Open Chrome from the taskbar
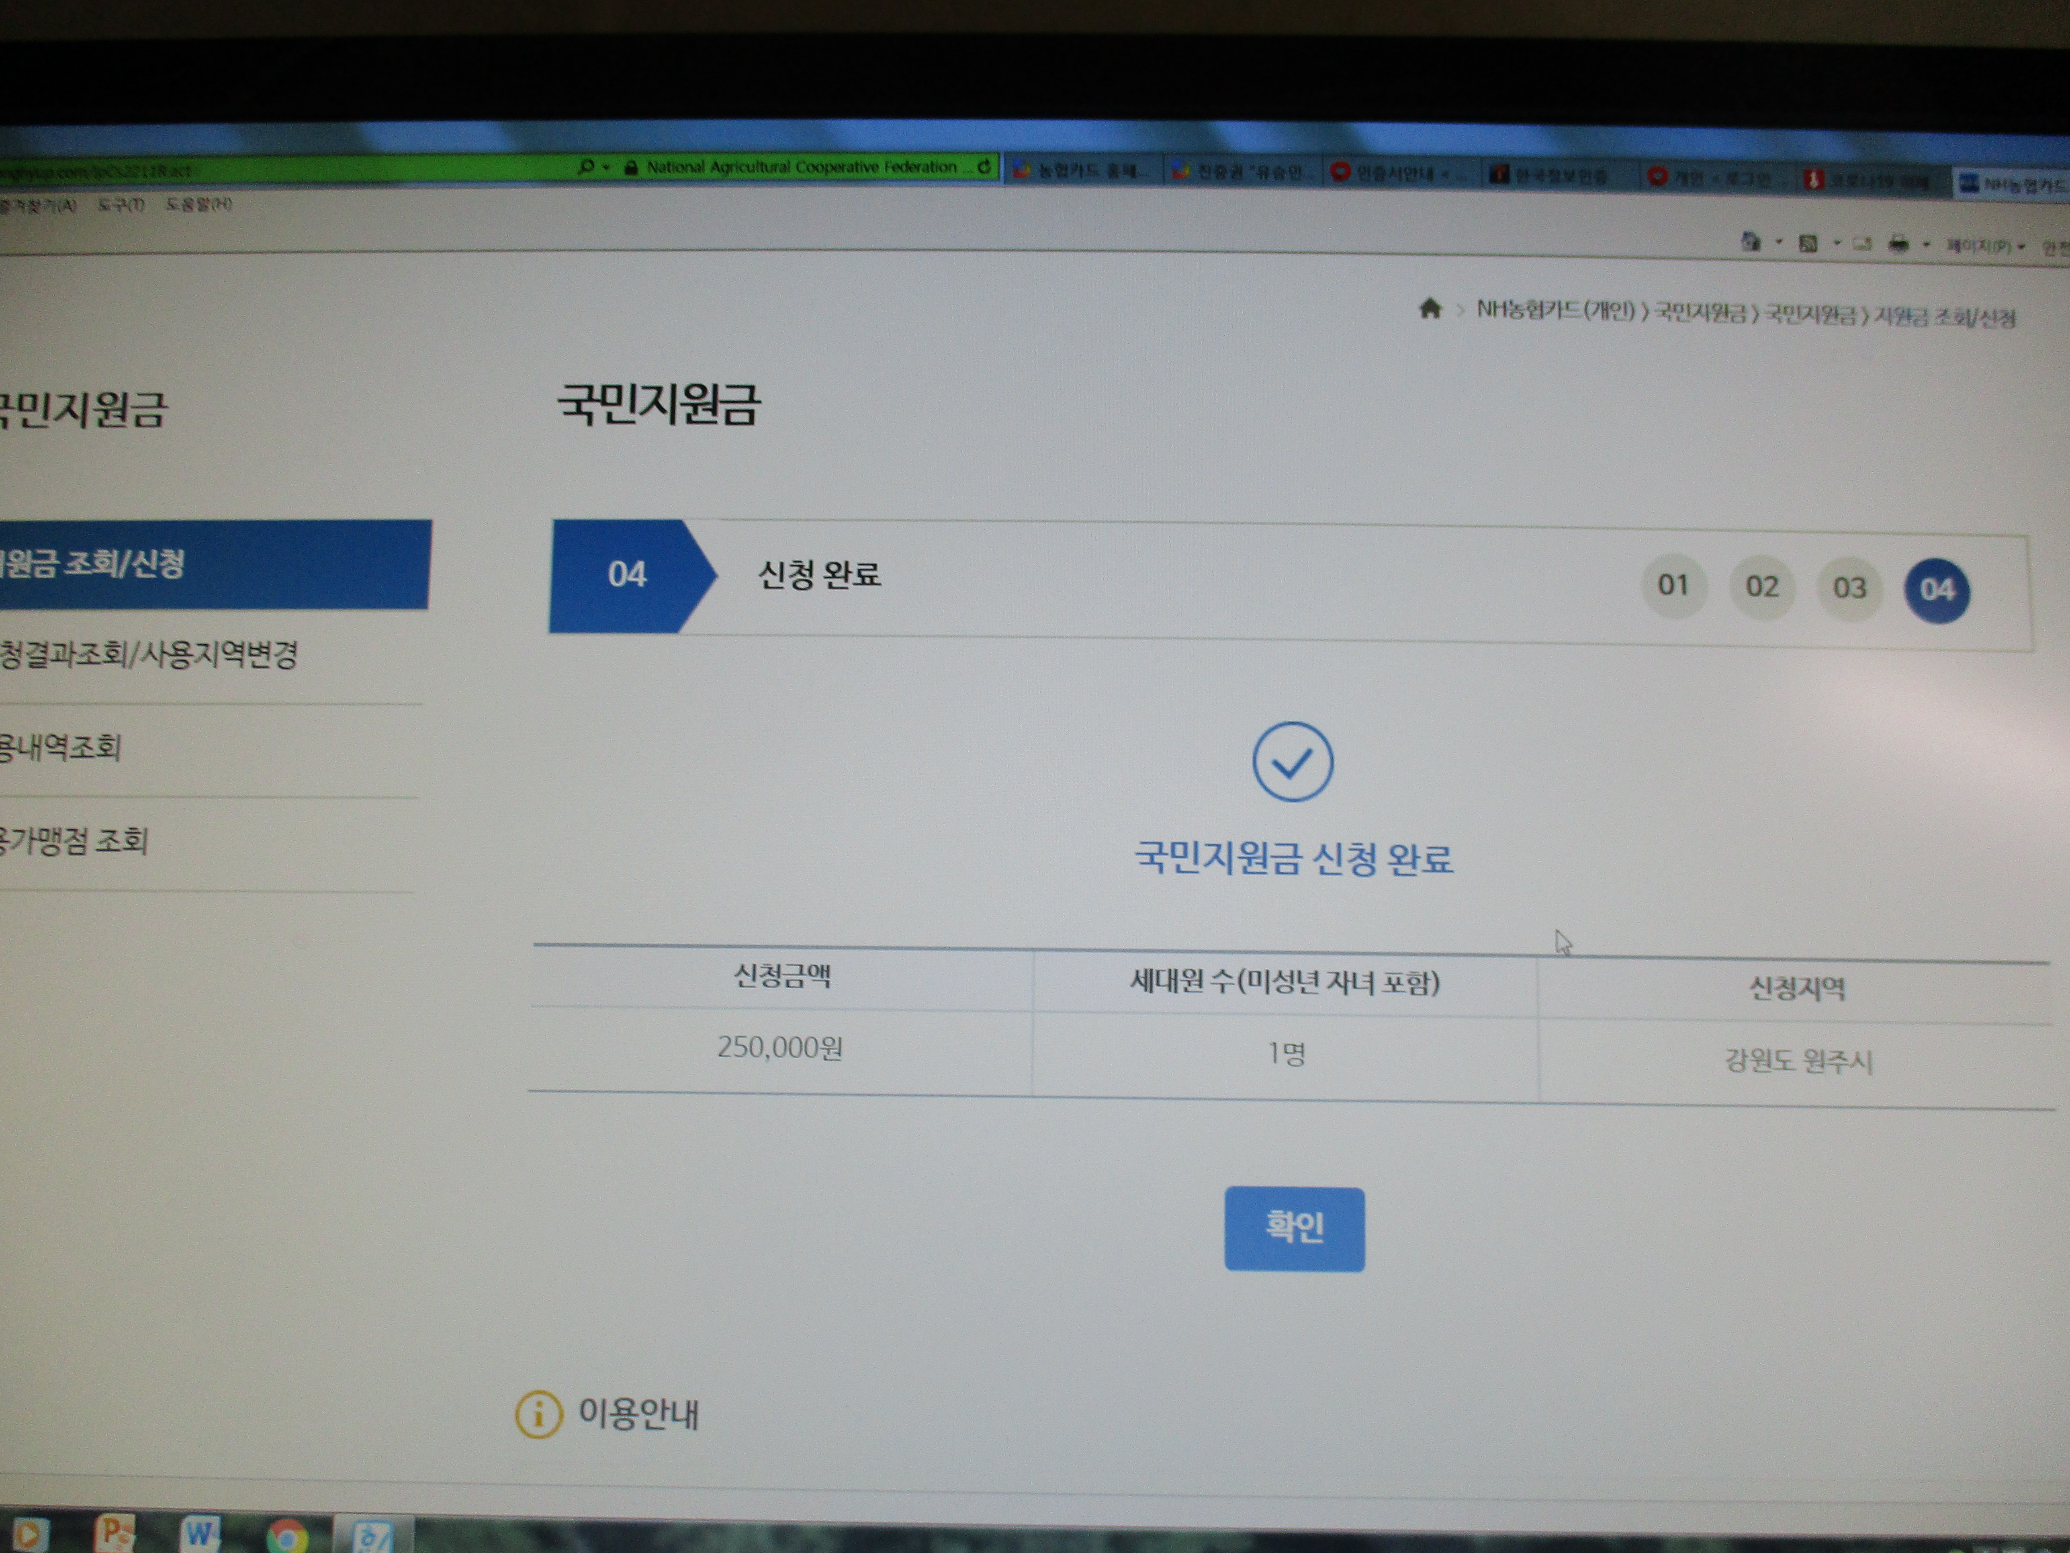The height and width of the screenshot is (1553, 2070). [286, 1536]
